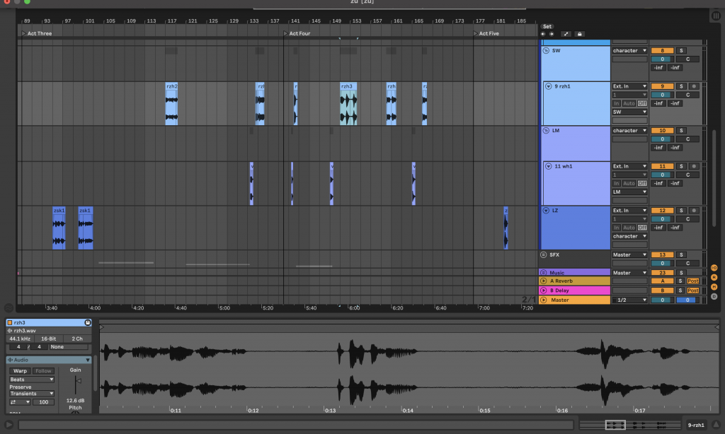
Task: Unfold the Music group track
Action: click(x=544, y=273)
